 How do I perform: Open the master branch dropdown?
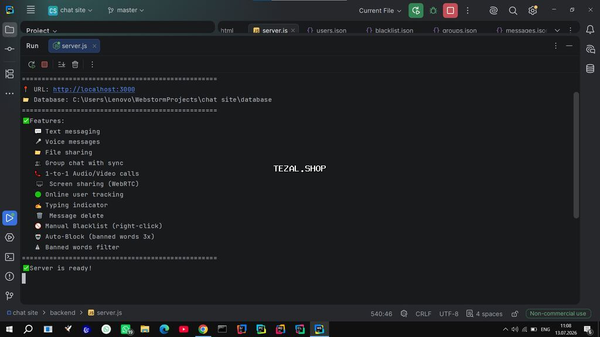[126, 11]
